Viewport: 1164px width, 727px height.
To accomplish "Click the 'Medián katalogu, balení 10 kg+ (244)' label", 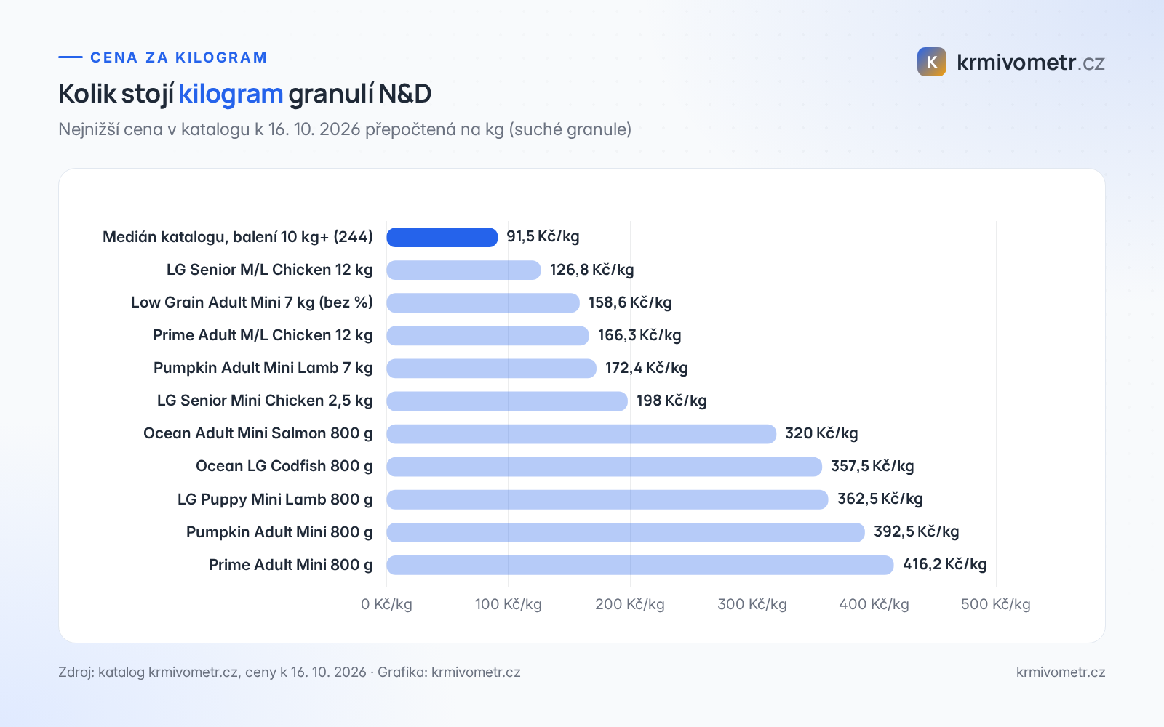I will click(x=238, y=237).
